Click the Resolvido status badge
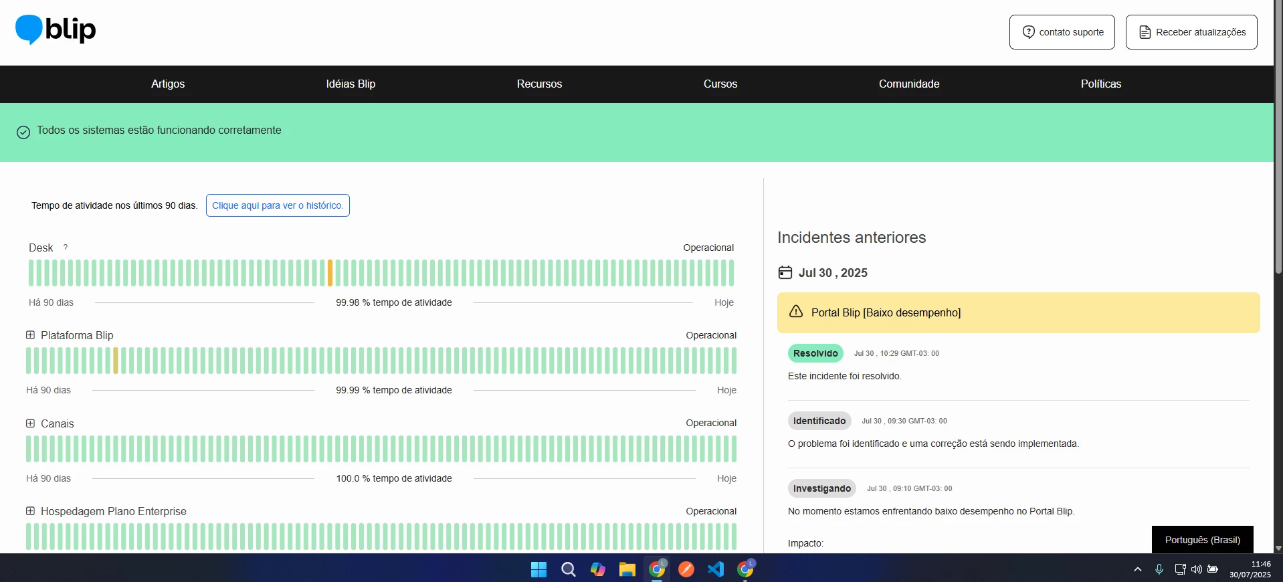The image size is (1283, 582). pyautogui.click(x=815, y=353)
